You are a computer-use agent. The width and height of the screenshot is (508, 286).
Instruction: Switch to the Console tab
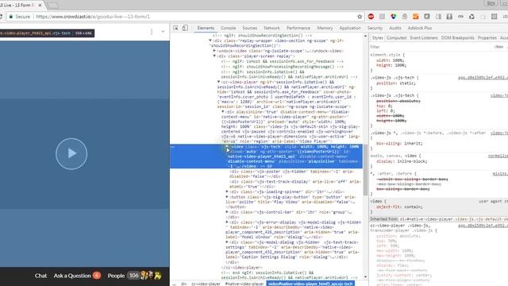pos(229,29)
